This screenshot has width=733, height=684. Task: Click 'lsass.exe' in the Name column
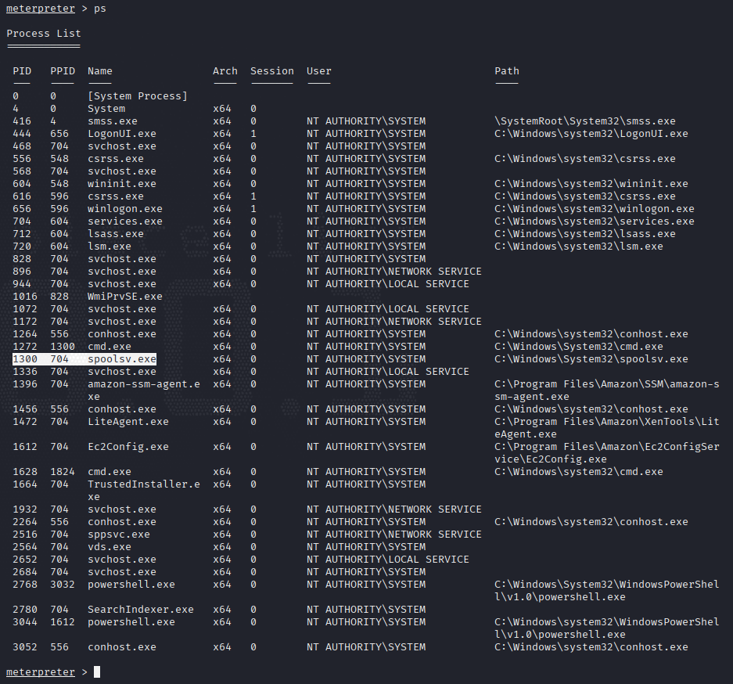tap(116, 234)
